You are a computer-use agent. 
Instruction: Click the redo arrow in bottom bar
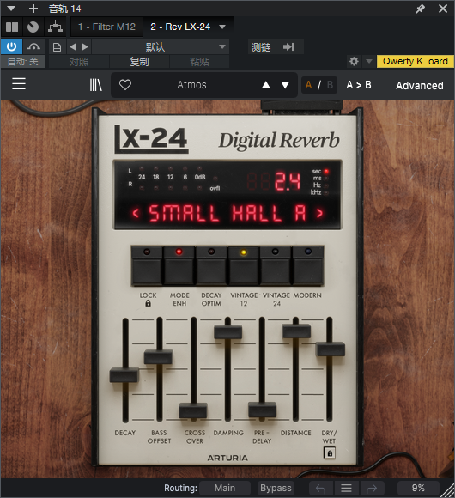(372, 489)
